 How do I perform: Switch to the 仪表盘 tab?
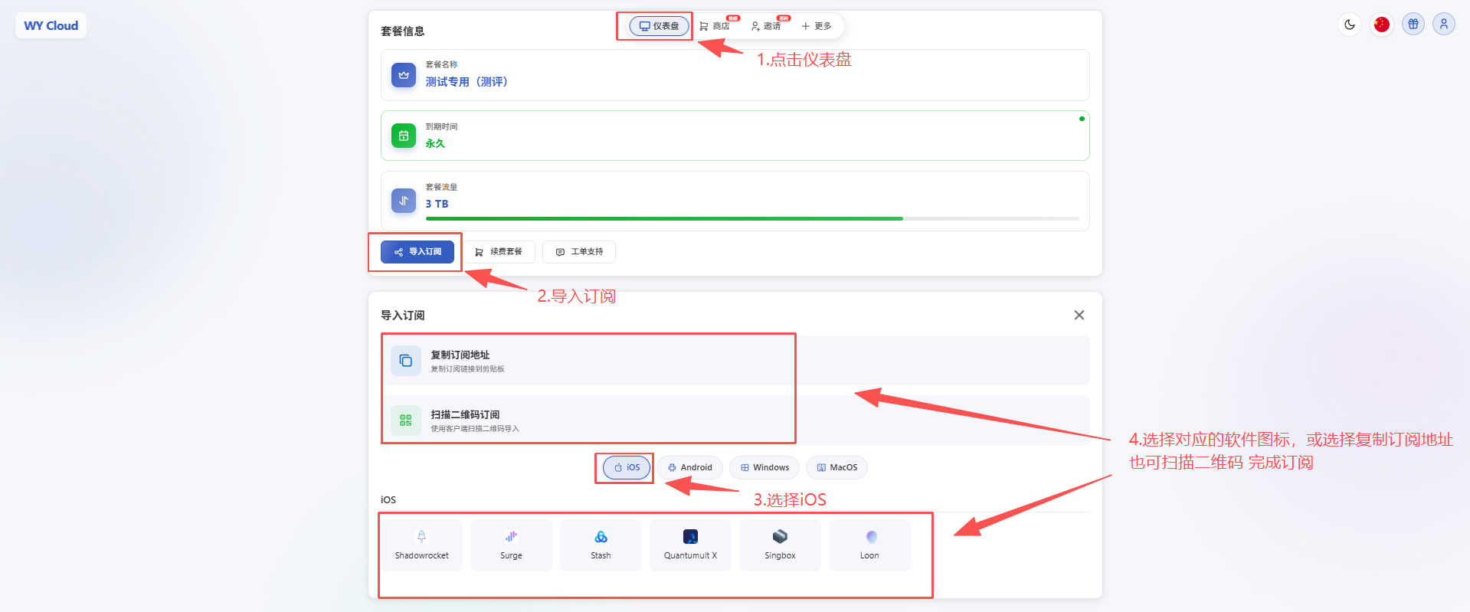click(x=659, y=26)
